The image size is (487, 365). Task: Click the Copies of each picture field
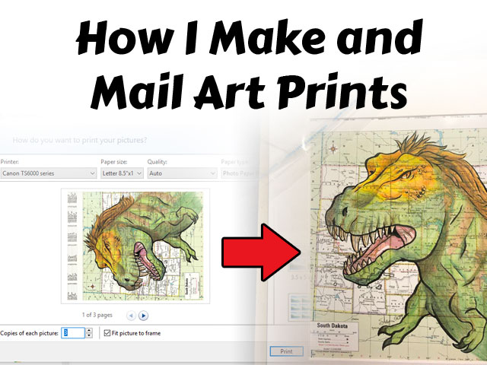coord(73,333)
